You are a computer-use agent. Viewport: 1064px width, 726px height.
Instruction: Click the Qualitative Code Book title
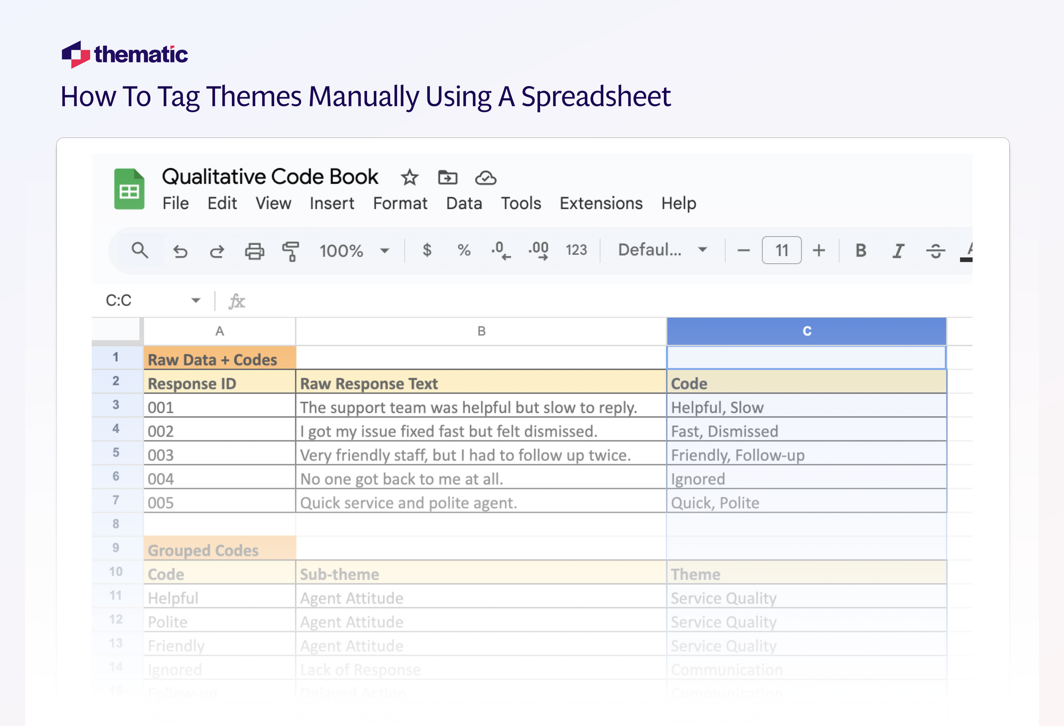point(270,177)
